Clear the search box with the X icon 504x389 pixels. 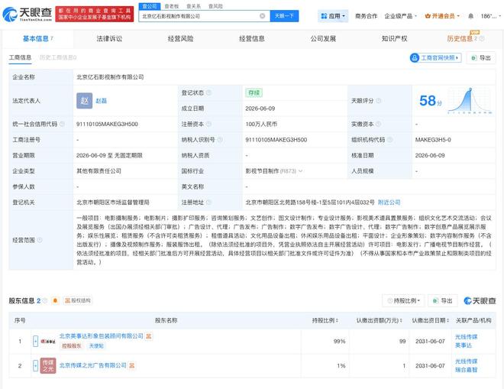(x=262, y=16)
